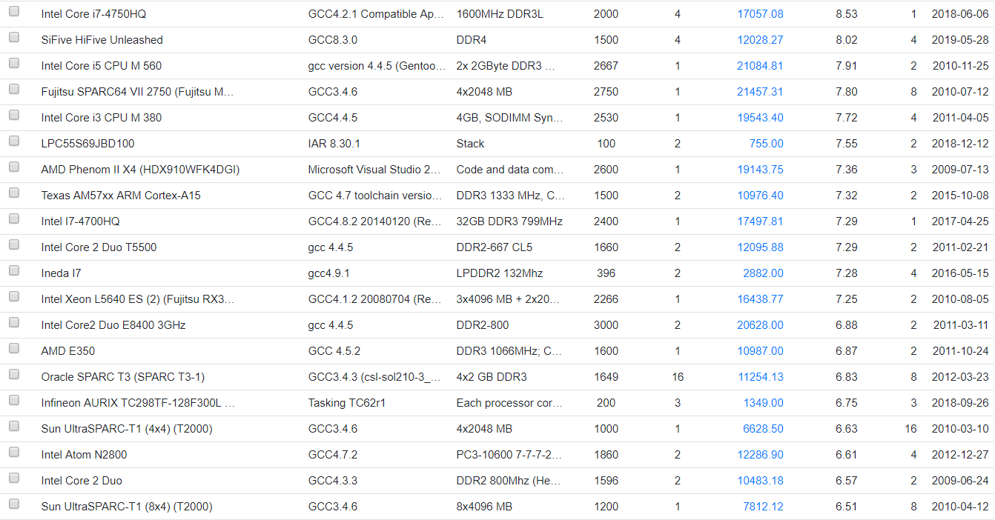Viewport: 995px width, 520px height.
Task: Click the 19143.75 result link
Action: click(760, 170)
